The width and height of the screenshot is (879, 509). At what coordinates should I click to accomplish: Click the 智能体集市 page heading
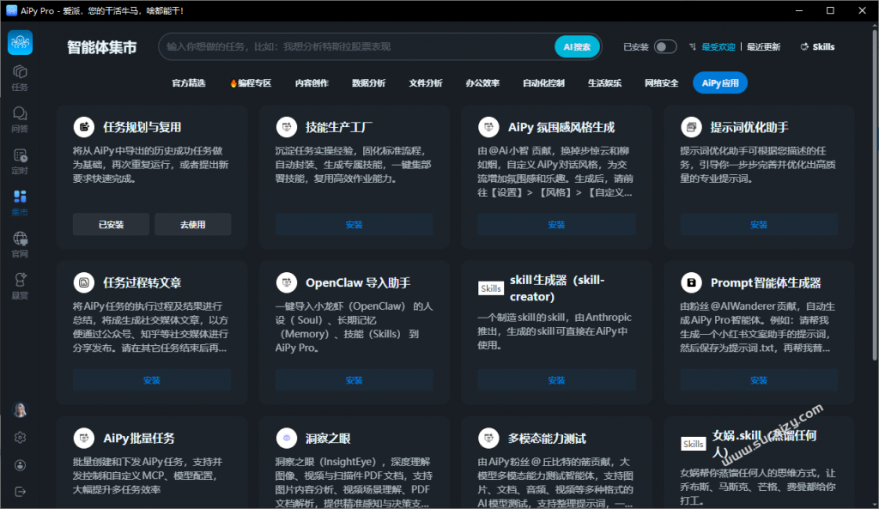(x=102, y=47)
